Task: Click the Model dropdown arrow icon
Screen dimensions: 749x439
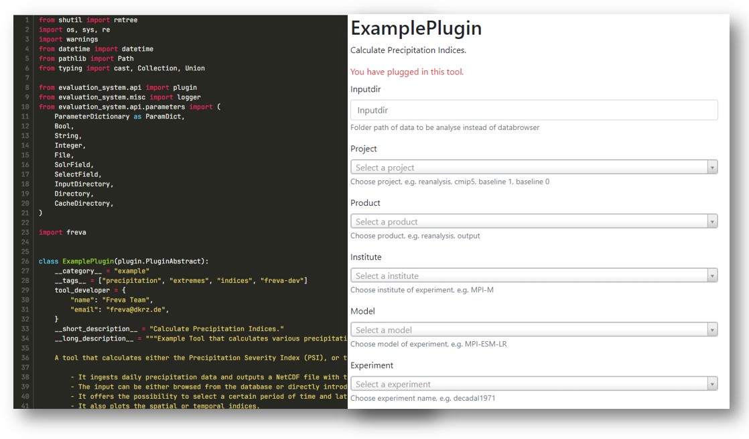Action: click(x=711, y=330)
